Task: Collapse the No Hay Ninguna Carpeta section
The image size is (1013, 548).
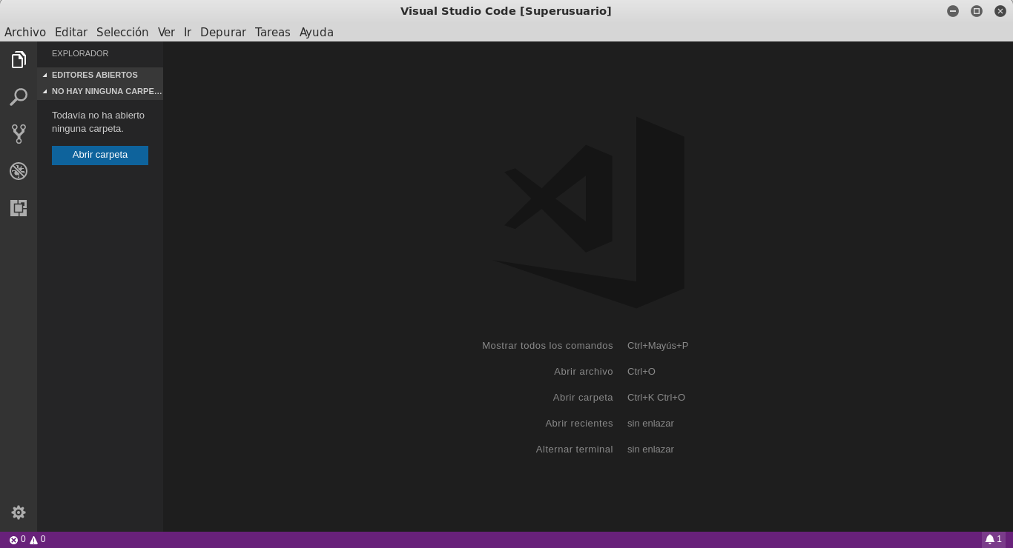Action: (100, 91)
